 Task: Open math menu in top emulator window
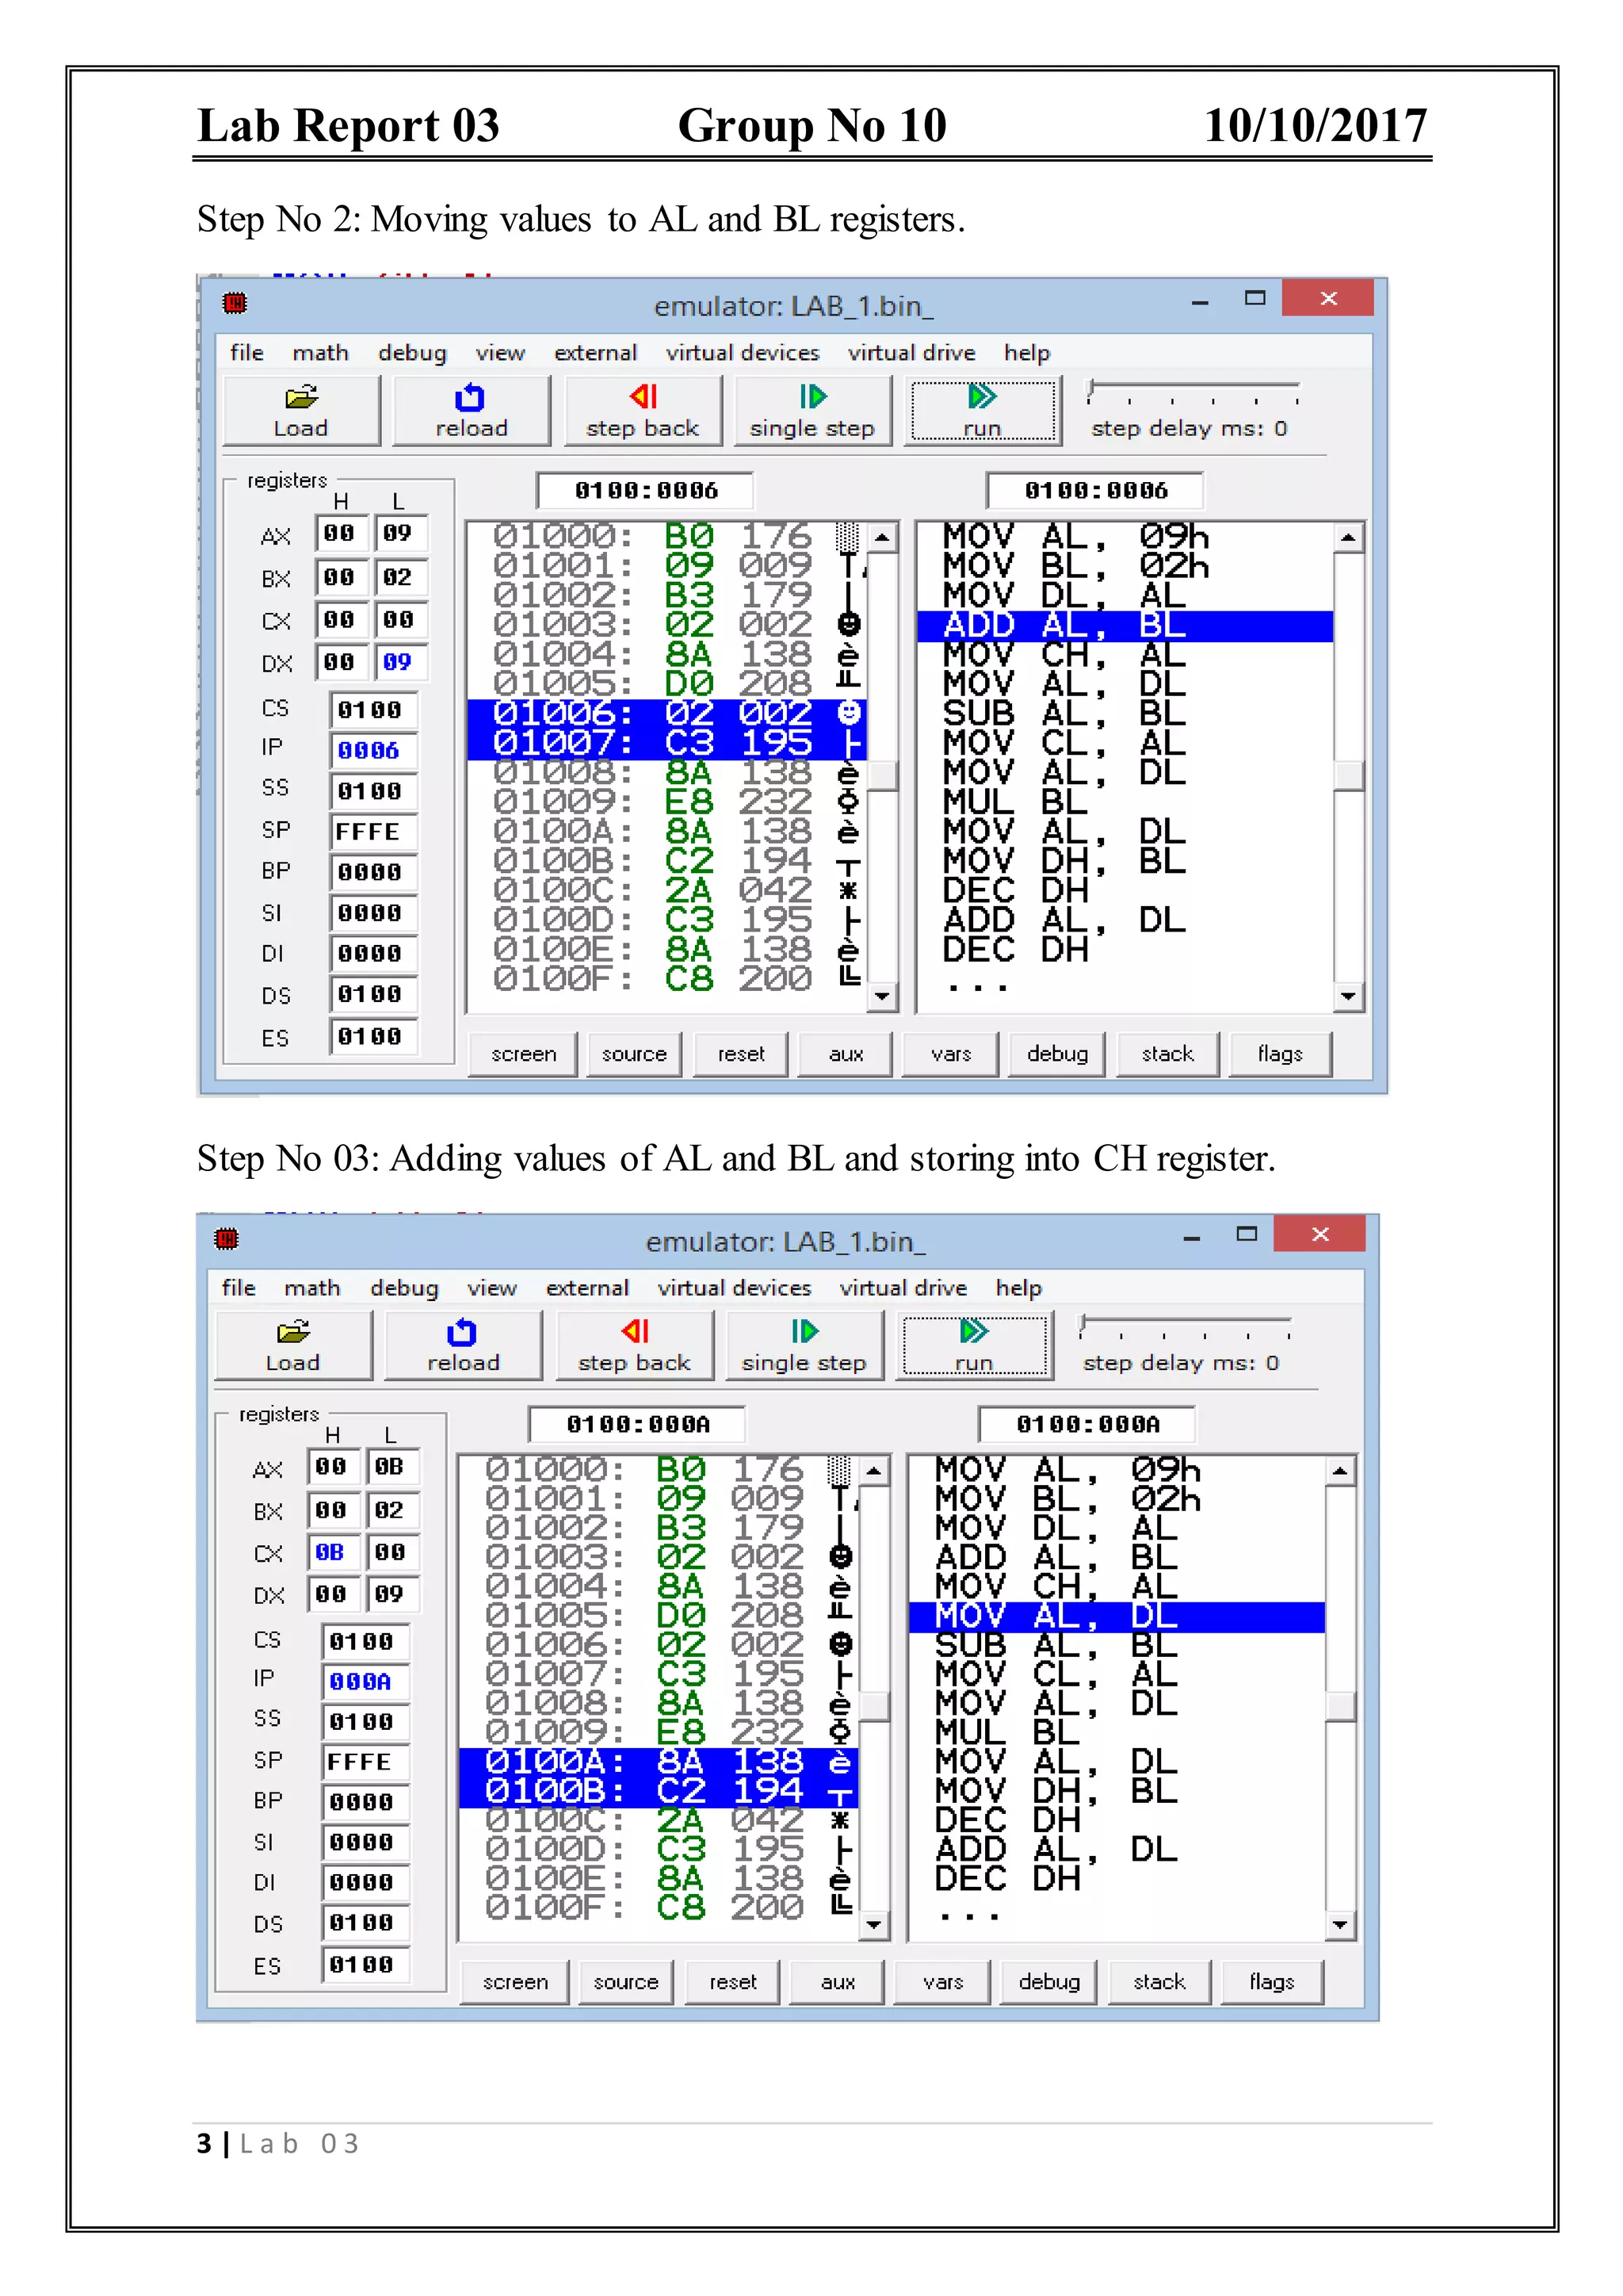coord(321,353)
